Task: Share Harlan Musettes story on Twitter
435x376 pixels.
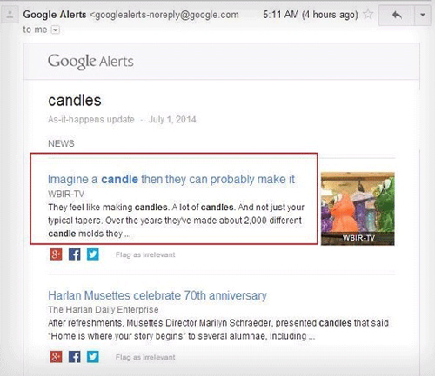Action: point(93,357)
